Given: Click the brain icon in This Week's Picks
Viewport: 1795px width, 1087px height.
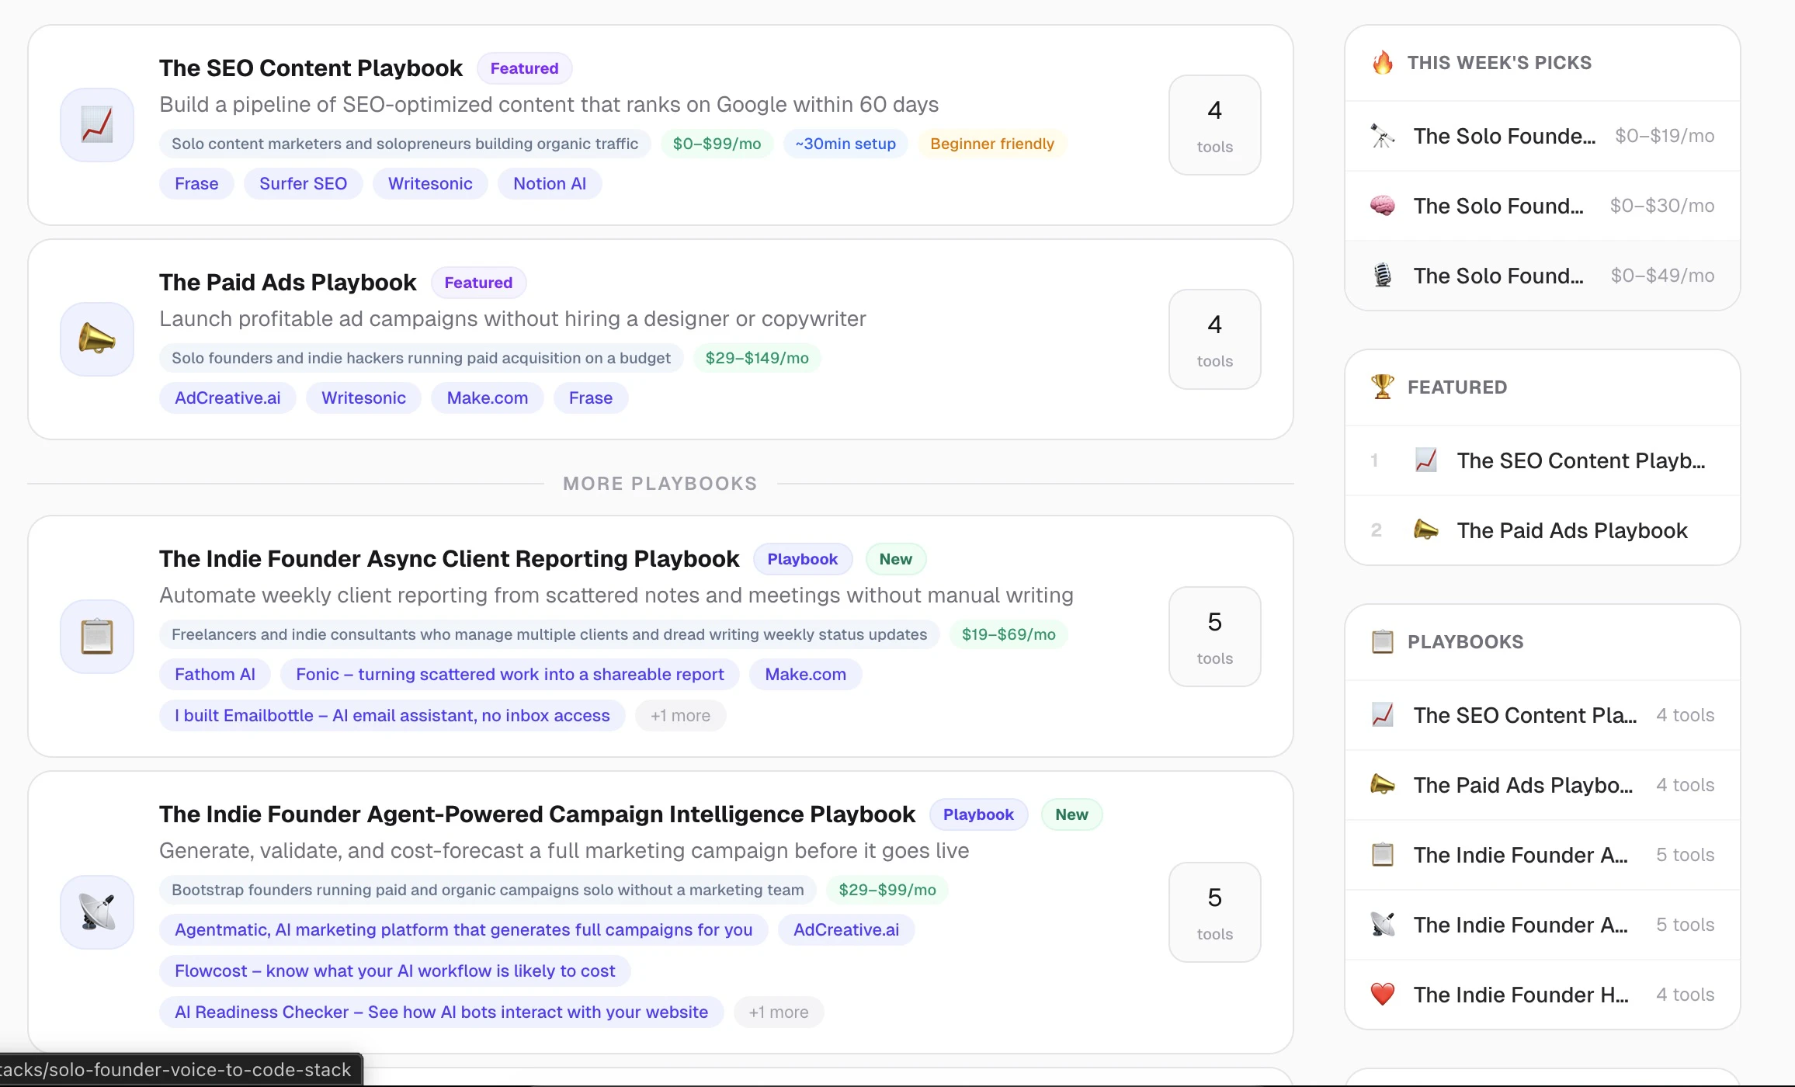Looking at the screenshot, I should [x=1383, y=205].
